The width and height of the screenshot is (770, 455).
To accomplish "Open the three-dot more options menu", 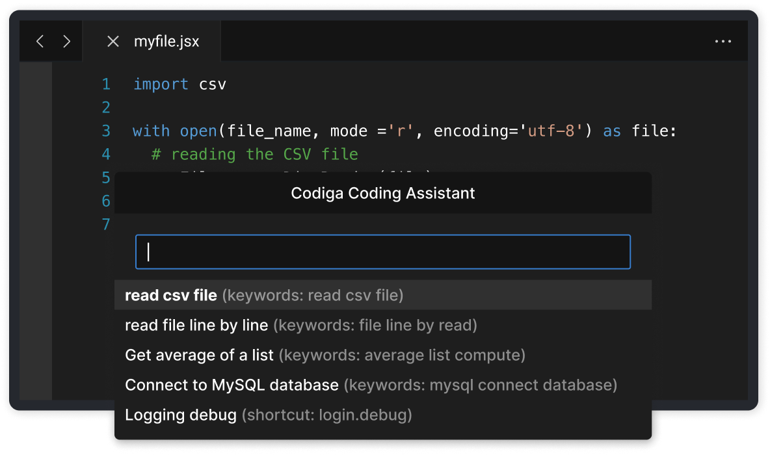I will coord(723,41).
